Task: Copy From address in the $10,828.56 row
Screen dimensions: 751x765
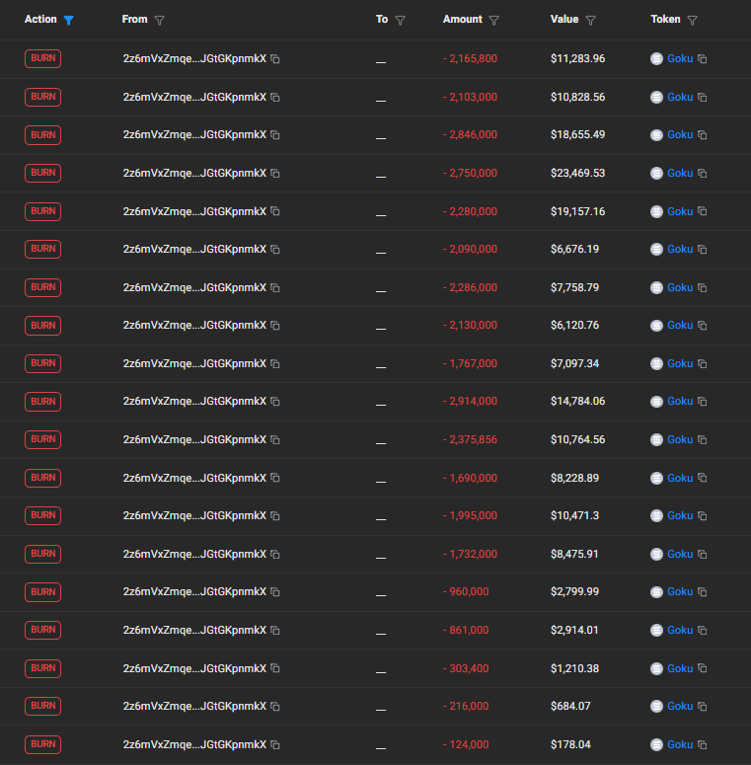Action: 275,98
